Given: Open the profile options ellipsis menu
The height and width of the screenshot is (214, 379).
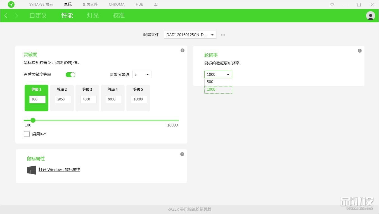Looking at the screenshot, I should 223,35.
